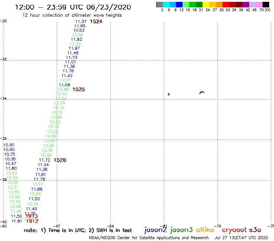Click the 11.36 wave height
Screen dimensions: 274x241
[x=42, y=169]
